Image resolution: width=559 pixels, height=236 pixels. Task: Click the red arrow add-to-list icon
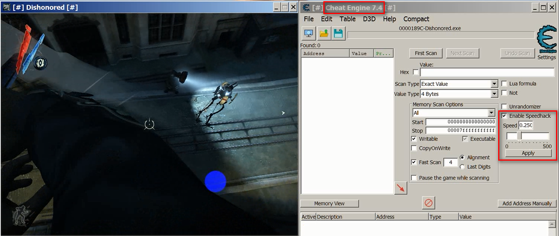[401, 187]
